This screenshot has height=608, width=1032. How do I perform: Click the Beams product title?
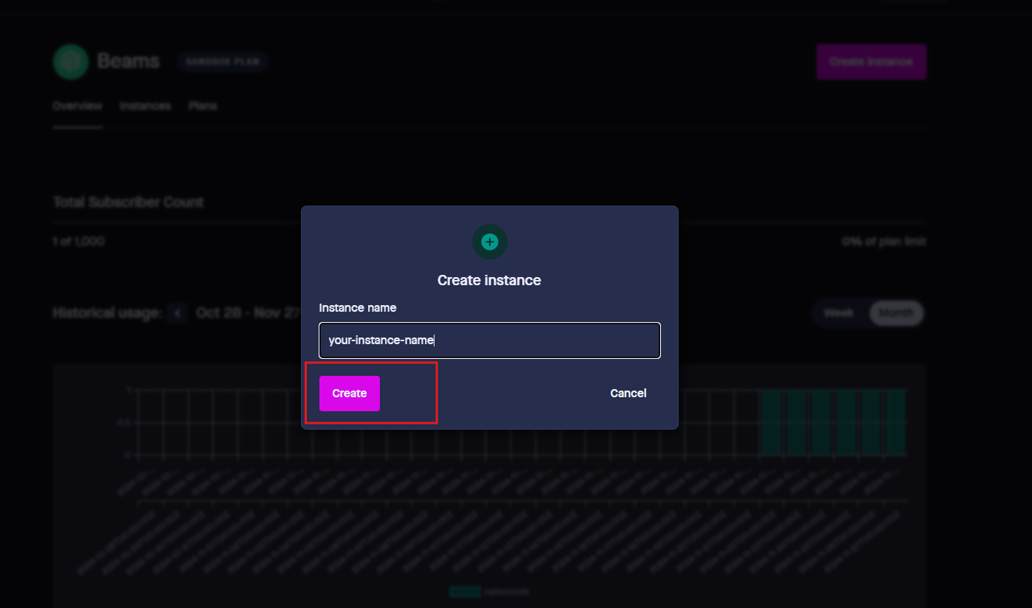[128, 61]
